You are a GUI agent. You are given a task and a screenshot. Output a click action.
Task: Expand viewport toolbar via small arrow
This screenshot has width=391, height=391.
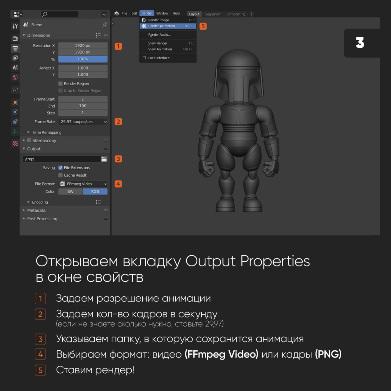(x=112, y=24)
